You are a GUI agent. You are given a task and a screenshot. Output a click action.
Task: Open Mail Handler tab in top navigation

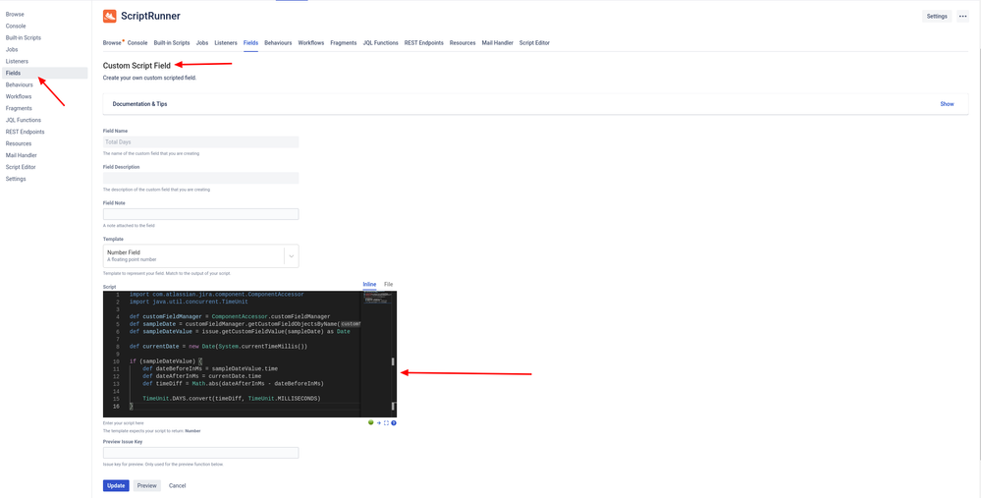pos(498,43)
